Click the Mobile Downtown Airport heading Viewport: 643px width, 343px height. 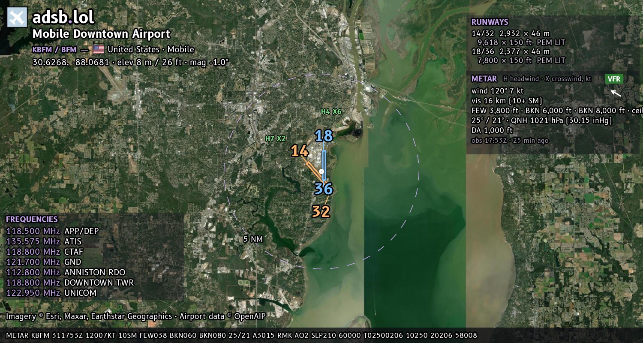pyautogui.click(x=101, y=34)
